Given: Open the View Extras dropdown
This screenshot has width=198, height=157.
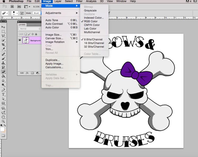Looking at the screenshot, I should tap(27, 7).
